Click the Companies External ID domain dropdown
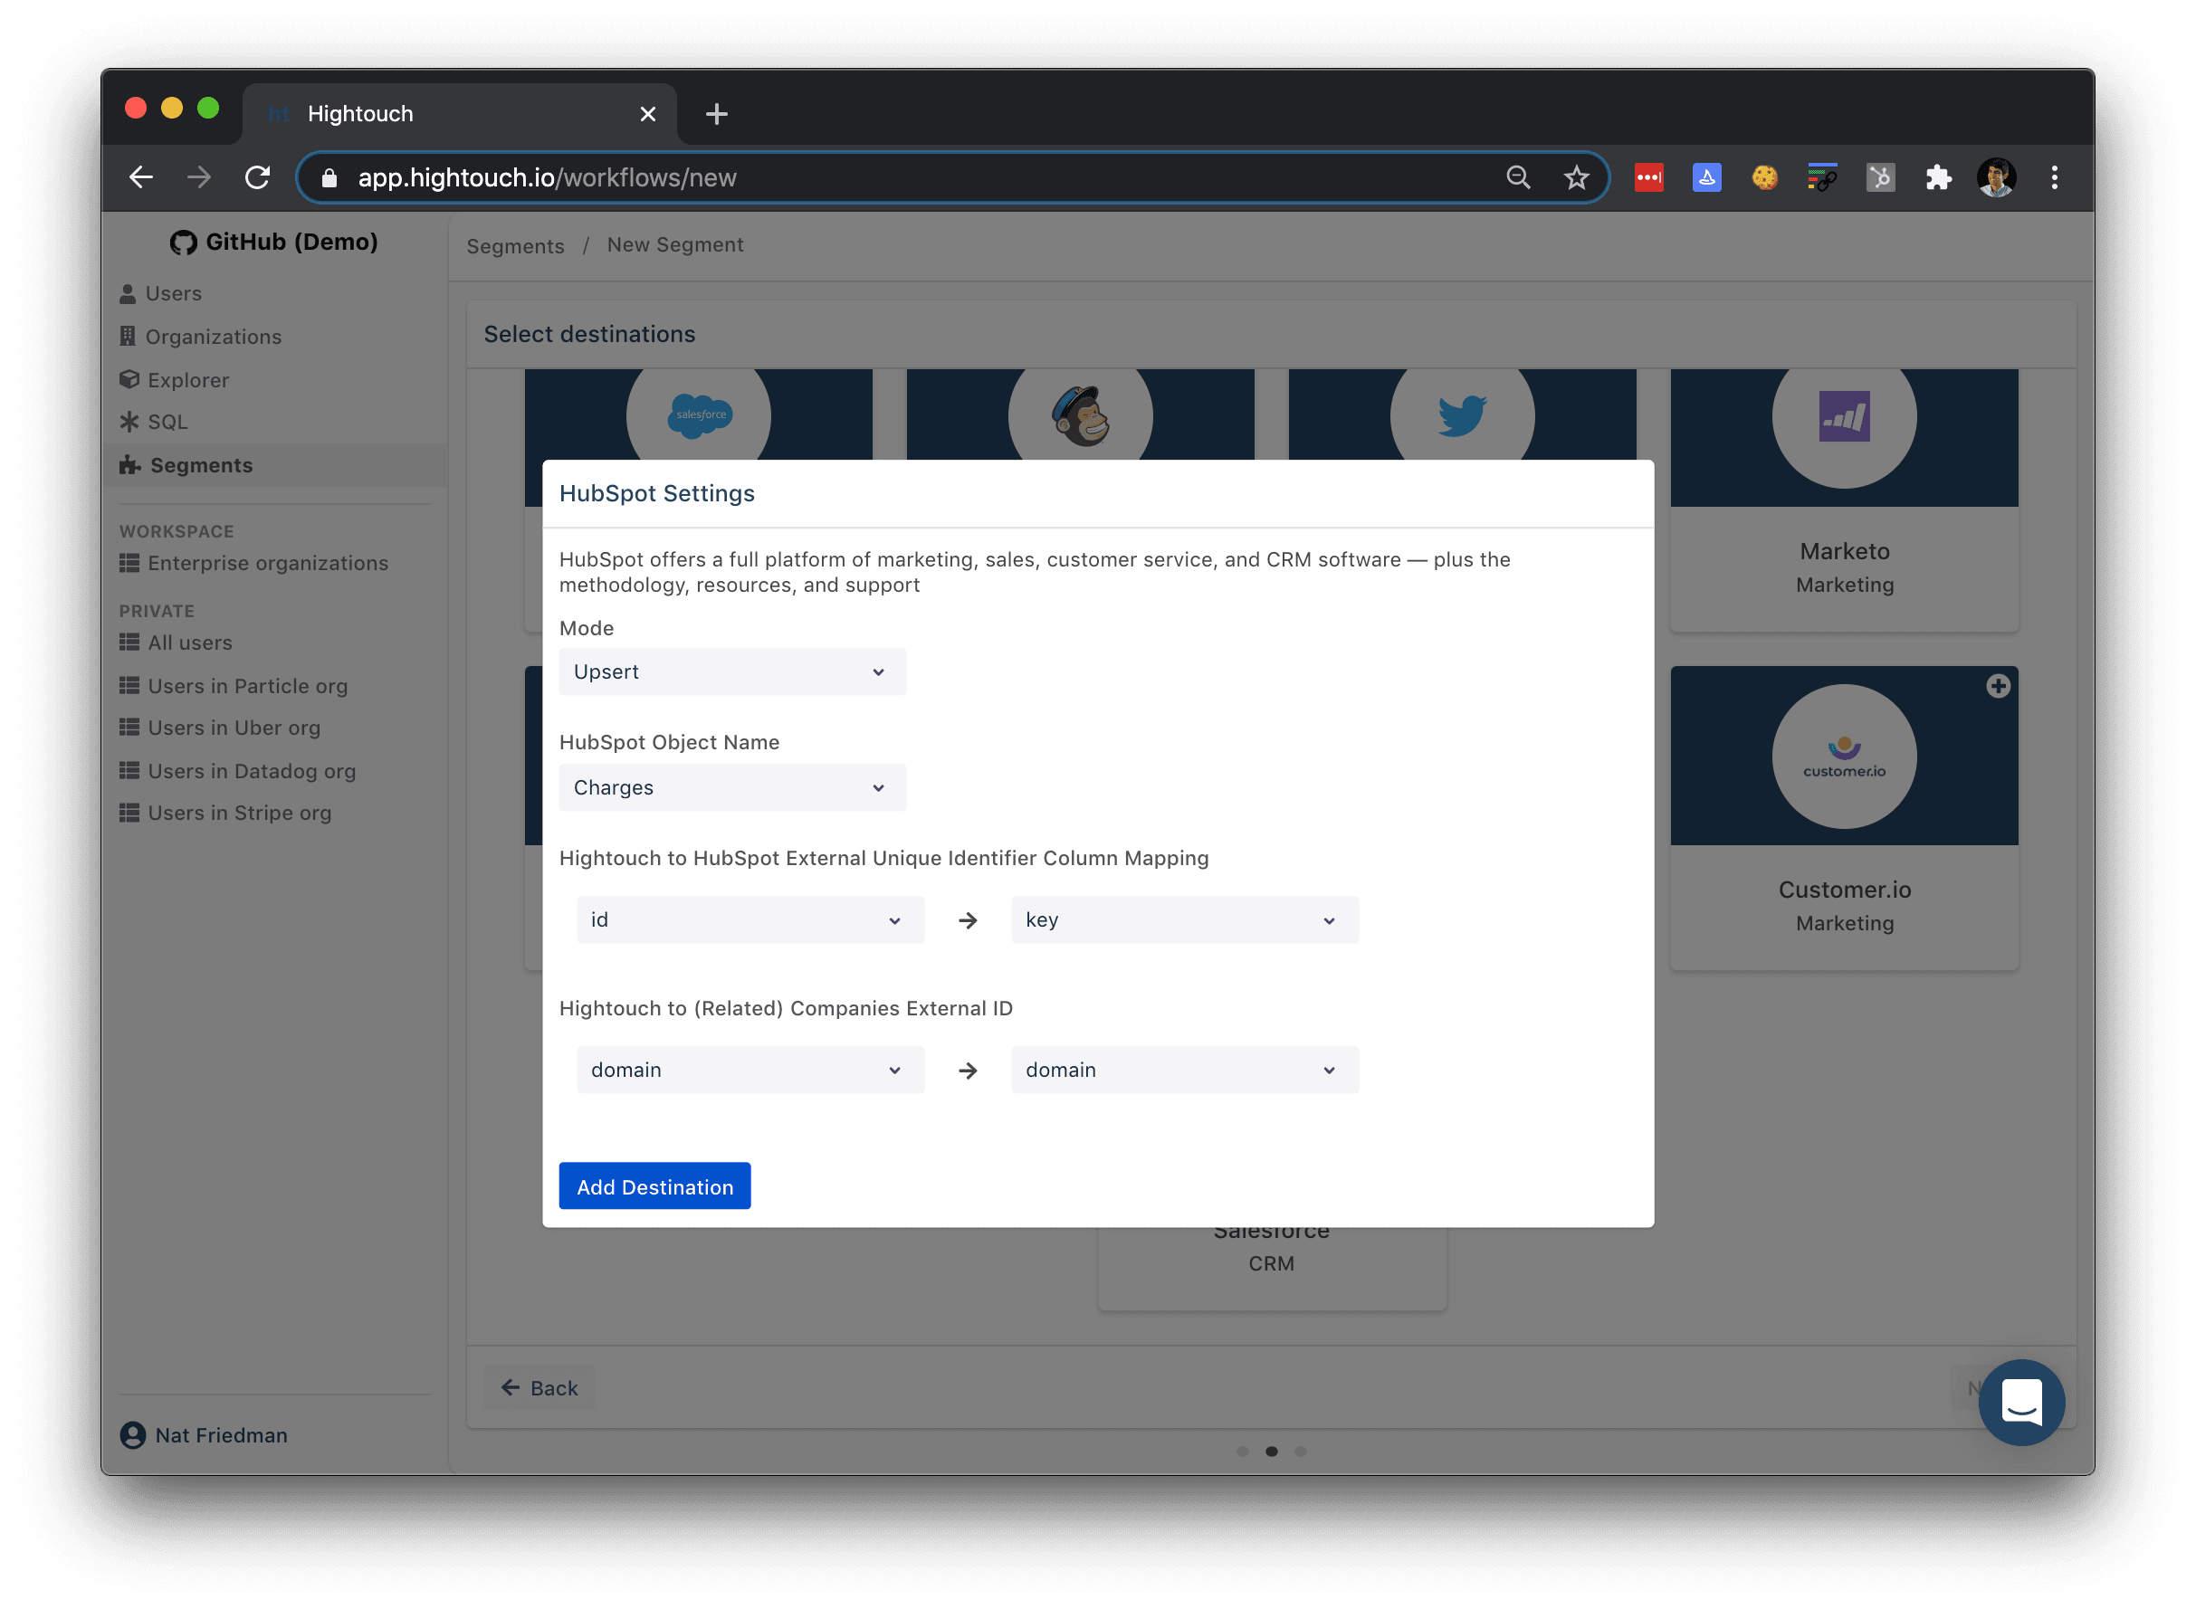 click(x=1181, y=1069)
